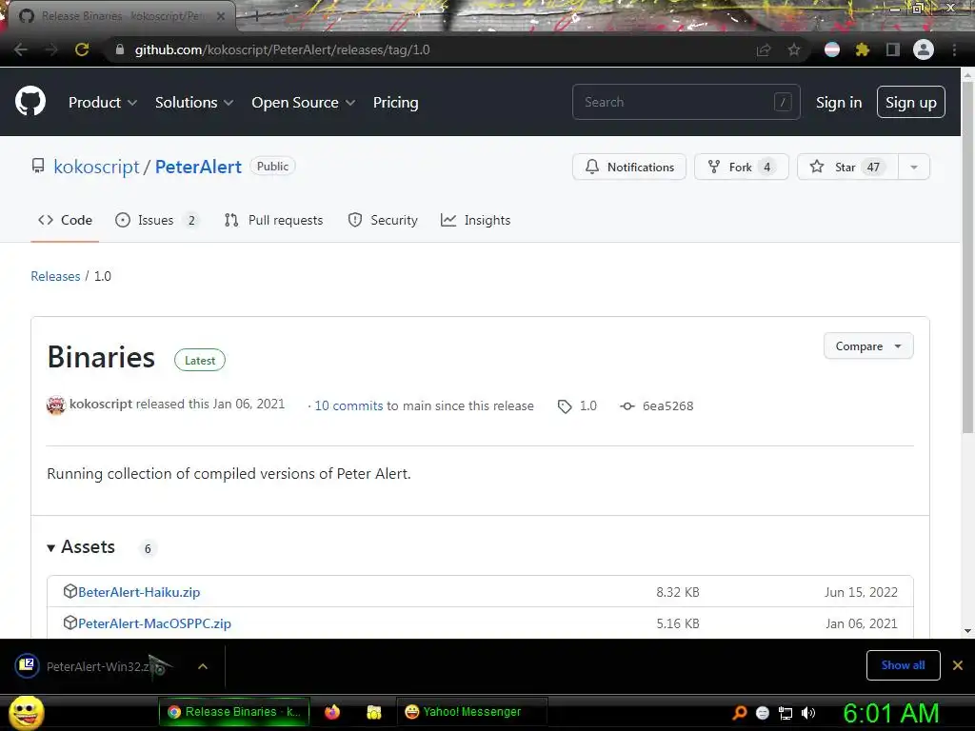Open the file manager taskbar icon
975x731 pixels.
(373, 712)
